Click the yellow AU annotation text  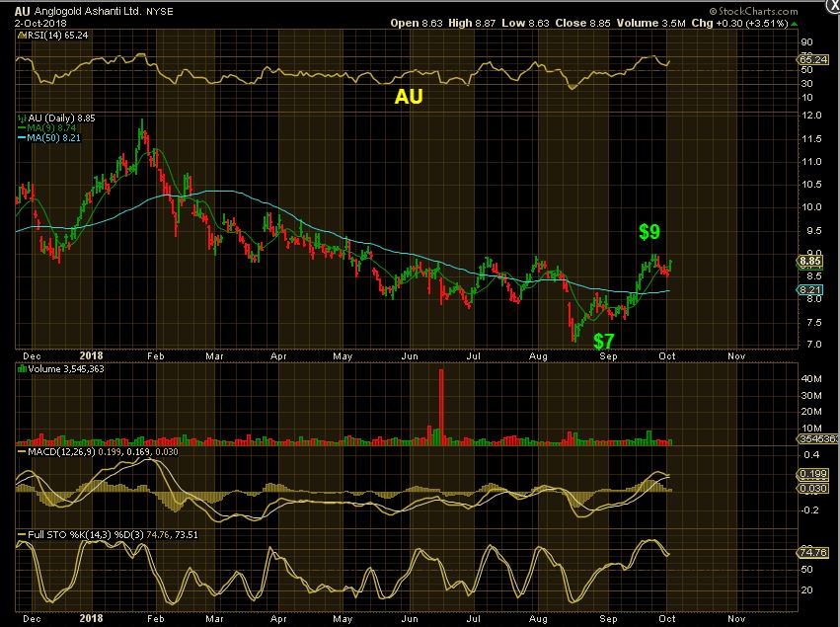point(409,97)
